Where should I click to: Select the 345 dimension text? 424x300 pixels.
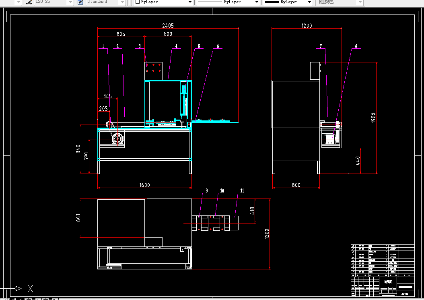click(x=107, y=96)
